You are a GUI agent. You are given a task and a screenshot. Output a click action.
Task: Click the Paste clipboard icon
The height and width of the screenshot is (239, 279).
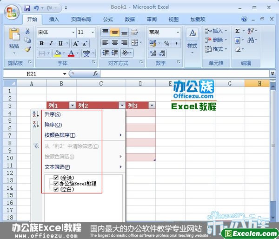(14, 34)
